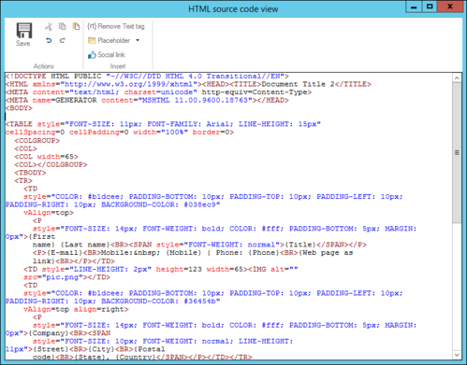Redo the last undone edit

pos(63,40)
